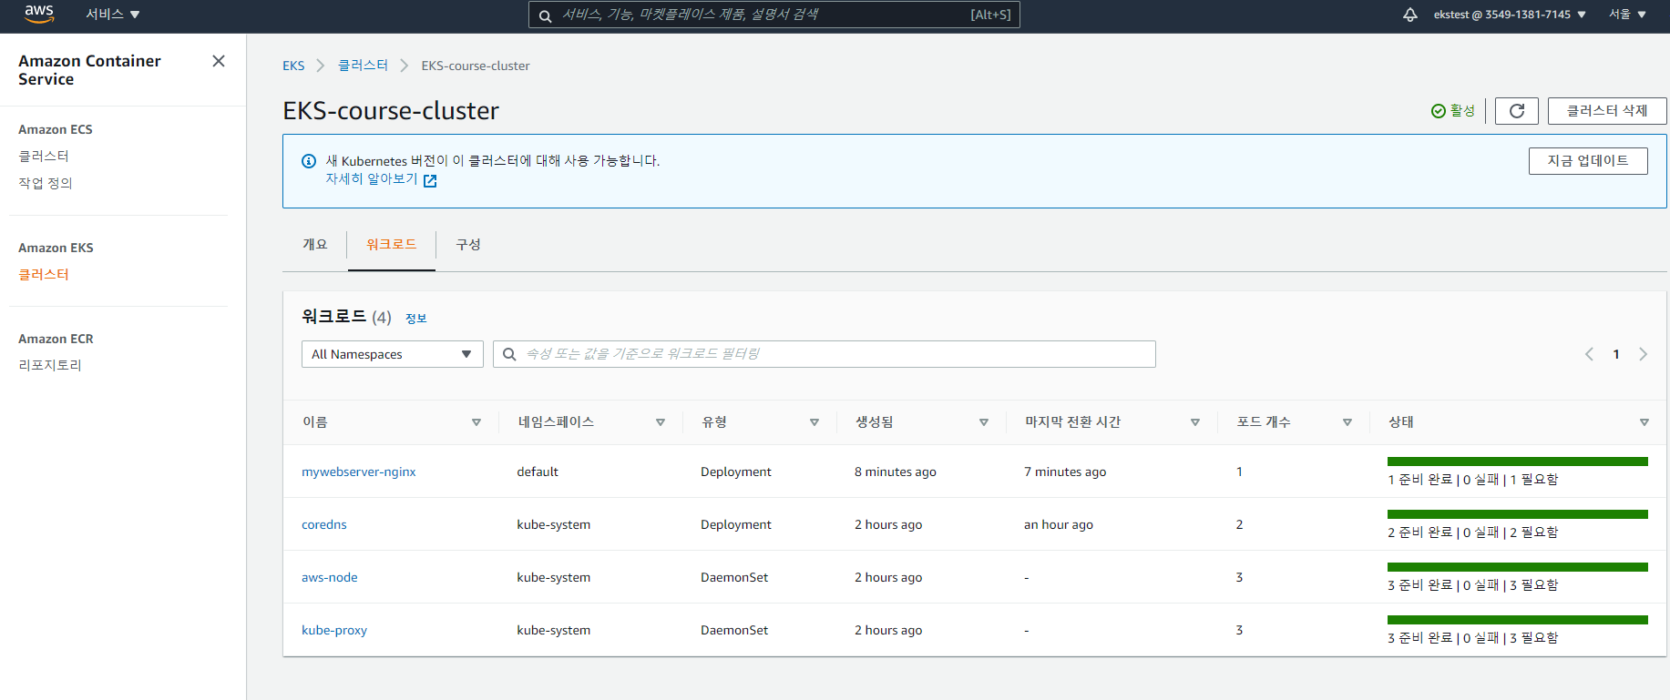Sort by the 상태 column arrow

click(1644, 422)
